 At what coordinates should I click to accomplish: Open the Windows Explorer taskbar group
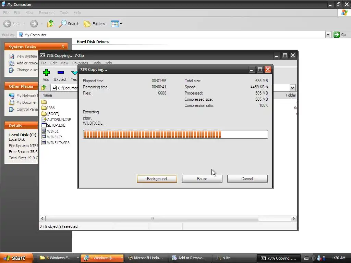[59, 258]
